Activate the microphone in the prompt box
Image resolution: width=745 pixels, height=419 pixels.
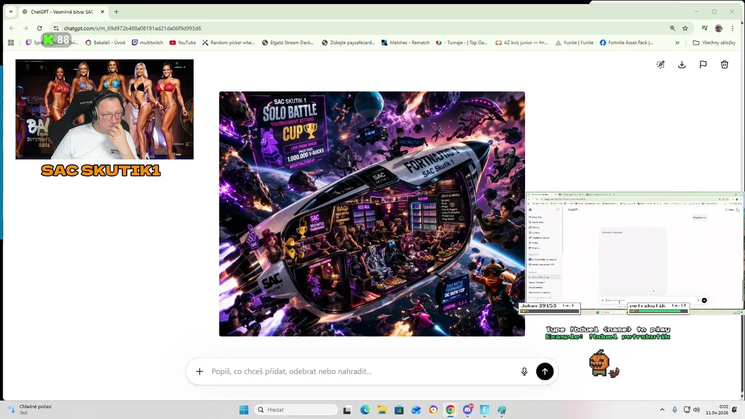click(x=524, y=371)
